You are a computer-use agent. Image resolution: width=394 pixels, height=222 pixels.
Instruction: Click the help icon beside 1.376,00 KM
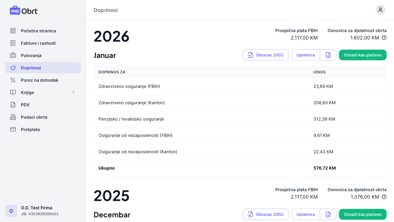[x=384, y=197]
